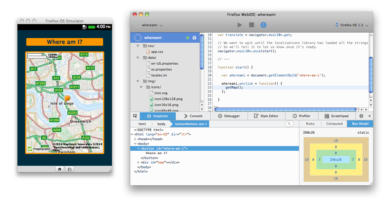
Task: Tap 'Where am I?' button in the simulator
Action: click(x=65, y=42)
